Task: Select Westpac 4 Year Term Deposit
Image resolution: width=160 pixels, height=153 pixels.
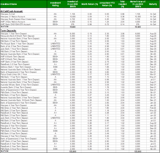Action: tap(14, 105)
